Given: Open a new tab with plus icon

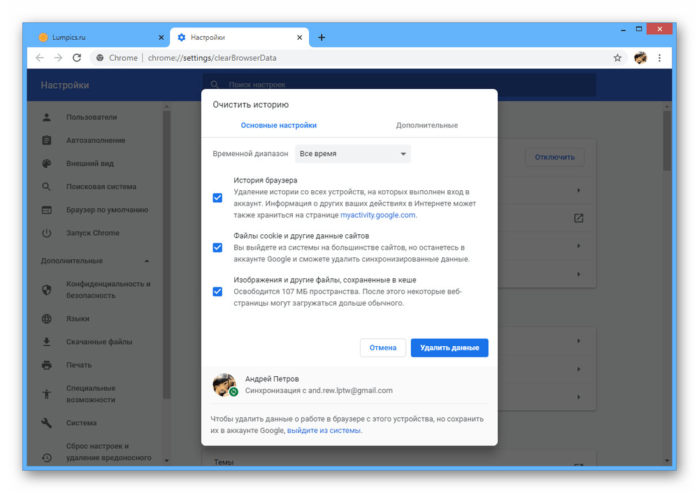Looking at the screenshot, I should pos(322,37).
